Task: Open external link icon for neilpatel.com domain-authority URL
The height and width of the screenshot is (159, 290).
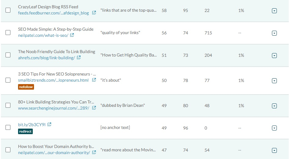Action: 94,152
